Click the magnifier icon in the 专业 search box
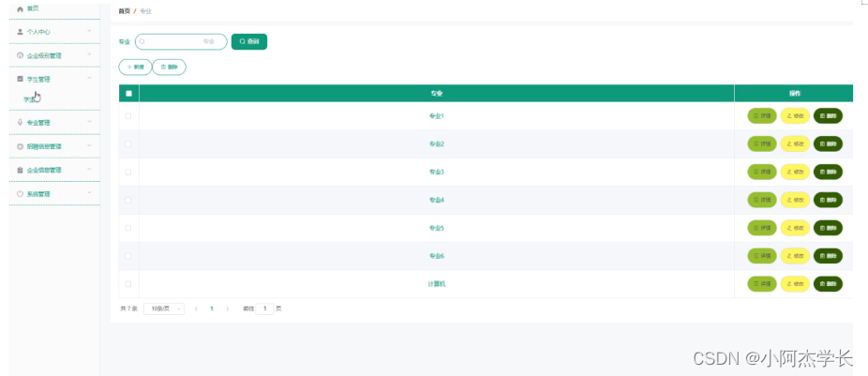The height and width of the screenshot is (376, 868). tap(142, 41)
